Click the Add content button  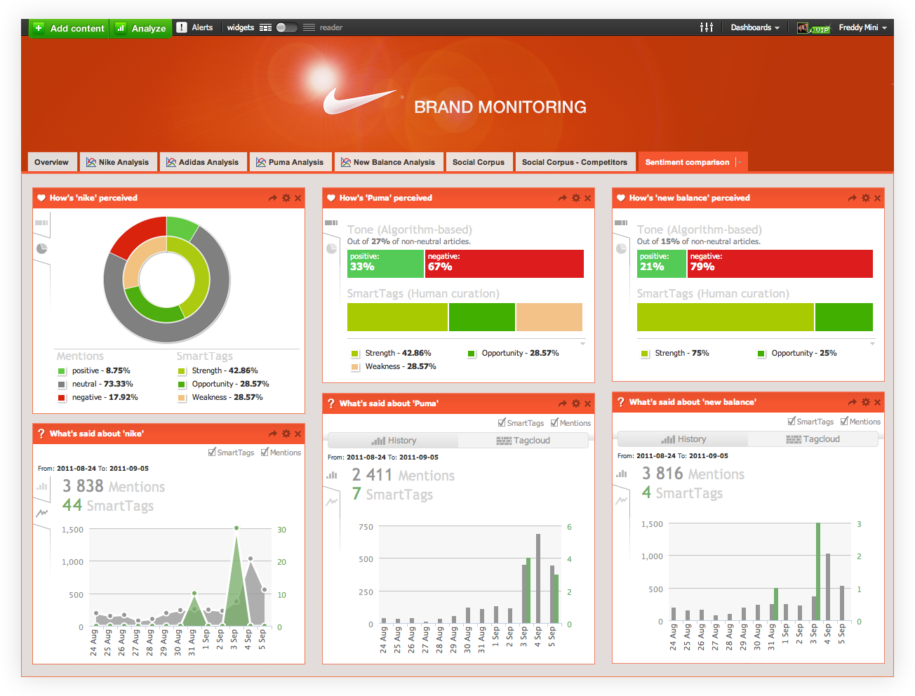pos(69,28)
